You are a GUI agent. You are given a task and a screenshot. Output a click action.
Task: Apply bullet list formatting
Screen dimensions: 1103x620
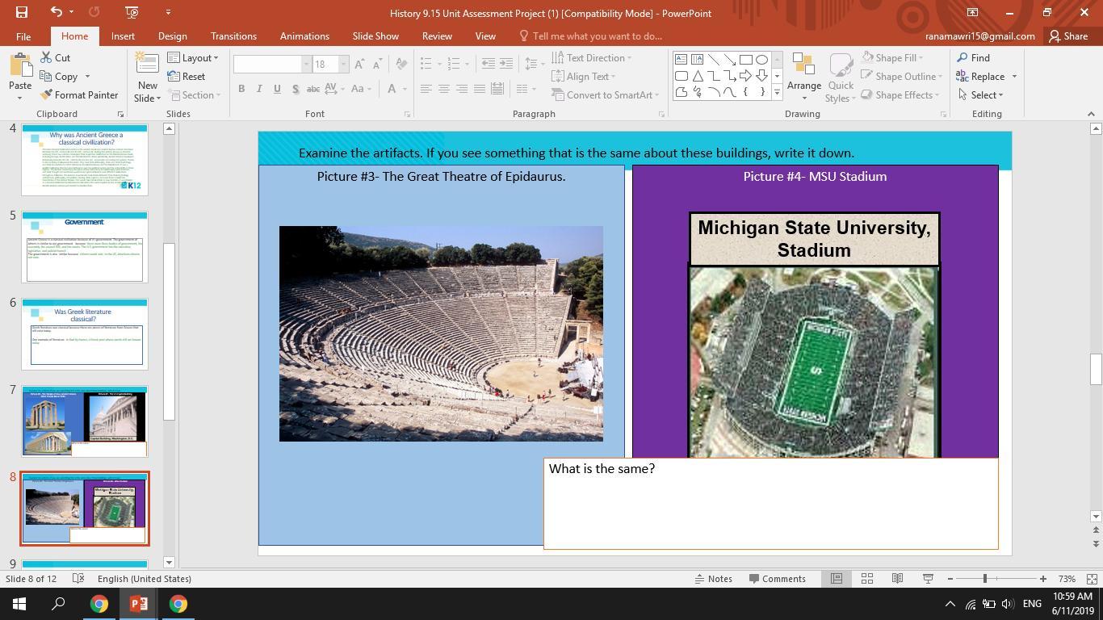tap(427, 63)
